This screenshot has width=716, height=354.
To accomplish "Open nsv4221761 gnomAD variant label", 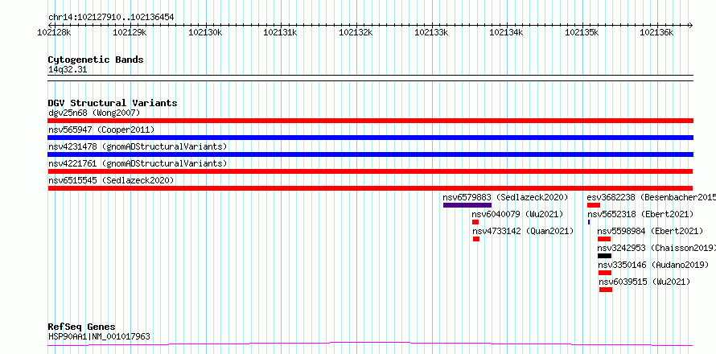I will [138, 163].
